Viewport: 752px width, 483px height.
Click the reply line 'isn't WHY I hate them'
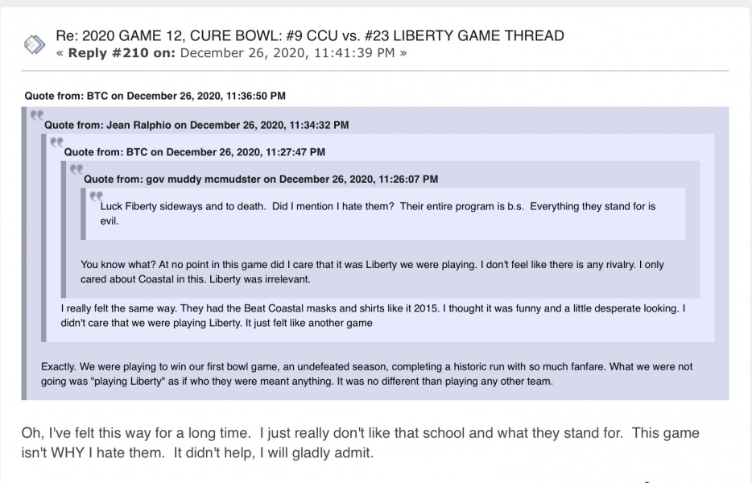point(197,452)
